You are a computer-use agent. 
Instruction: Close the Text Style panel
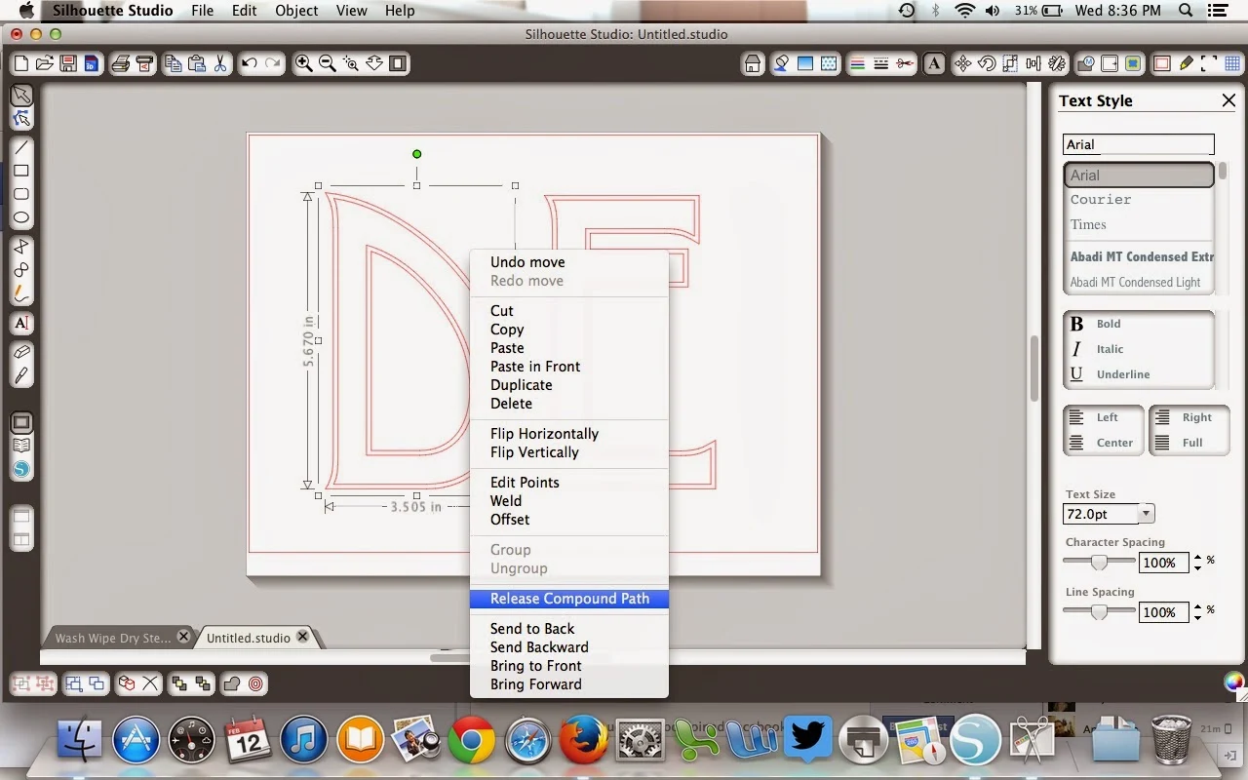click(x=1228, y=100)
